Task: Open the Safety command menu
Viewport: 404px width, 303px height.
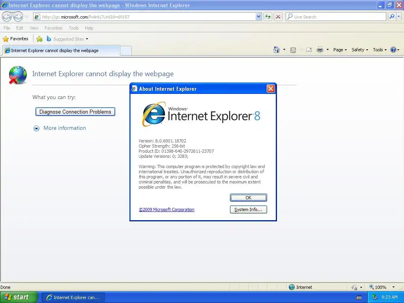Action: 360,50
